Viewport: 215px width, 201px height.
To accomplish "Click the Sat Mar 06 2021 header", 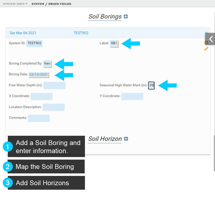I will tap(23, 33).
